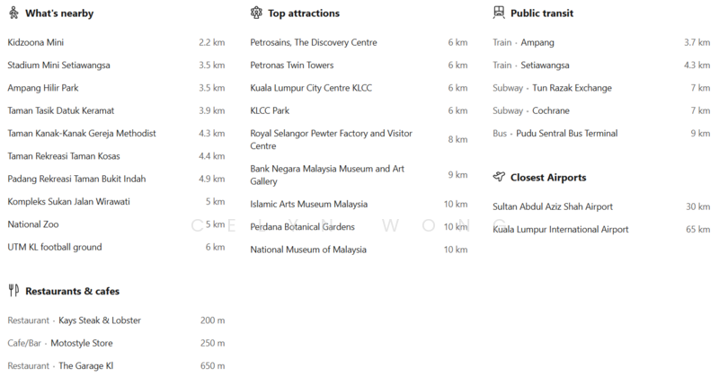This screenshot has height=377, width=719.
Task: Click Sultan Abdul Aziz Shah Airport
Action: 553,206
